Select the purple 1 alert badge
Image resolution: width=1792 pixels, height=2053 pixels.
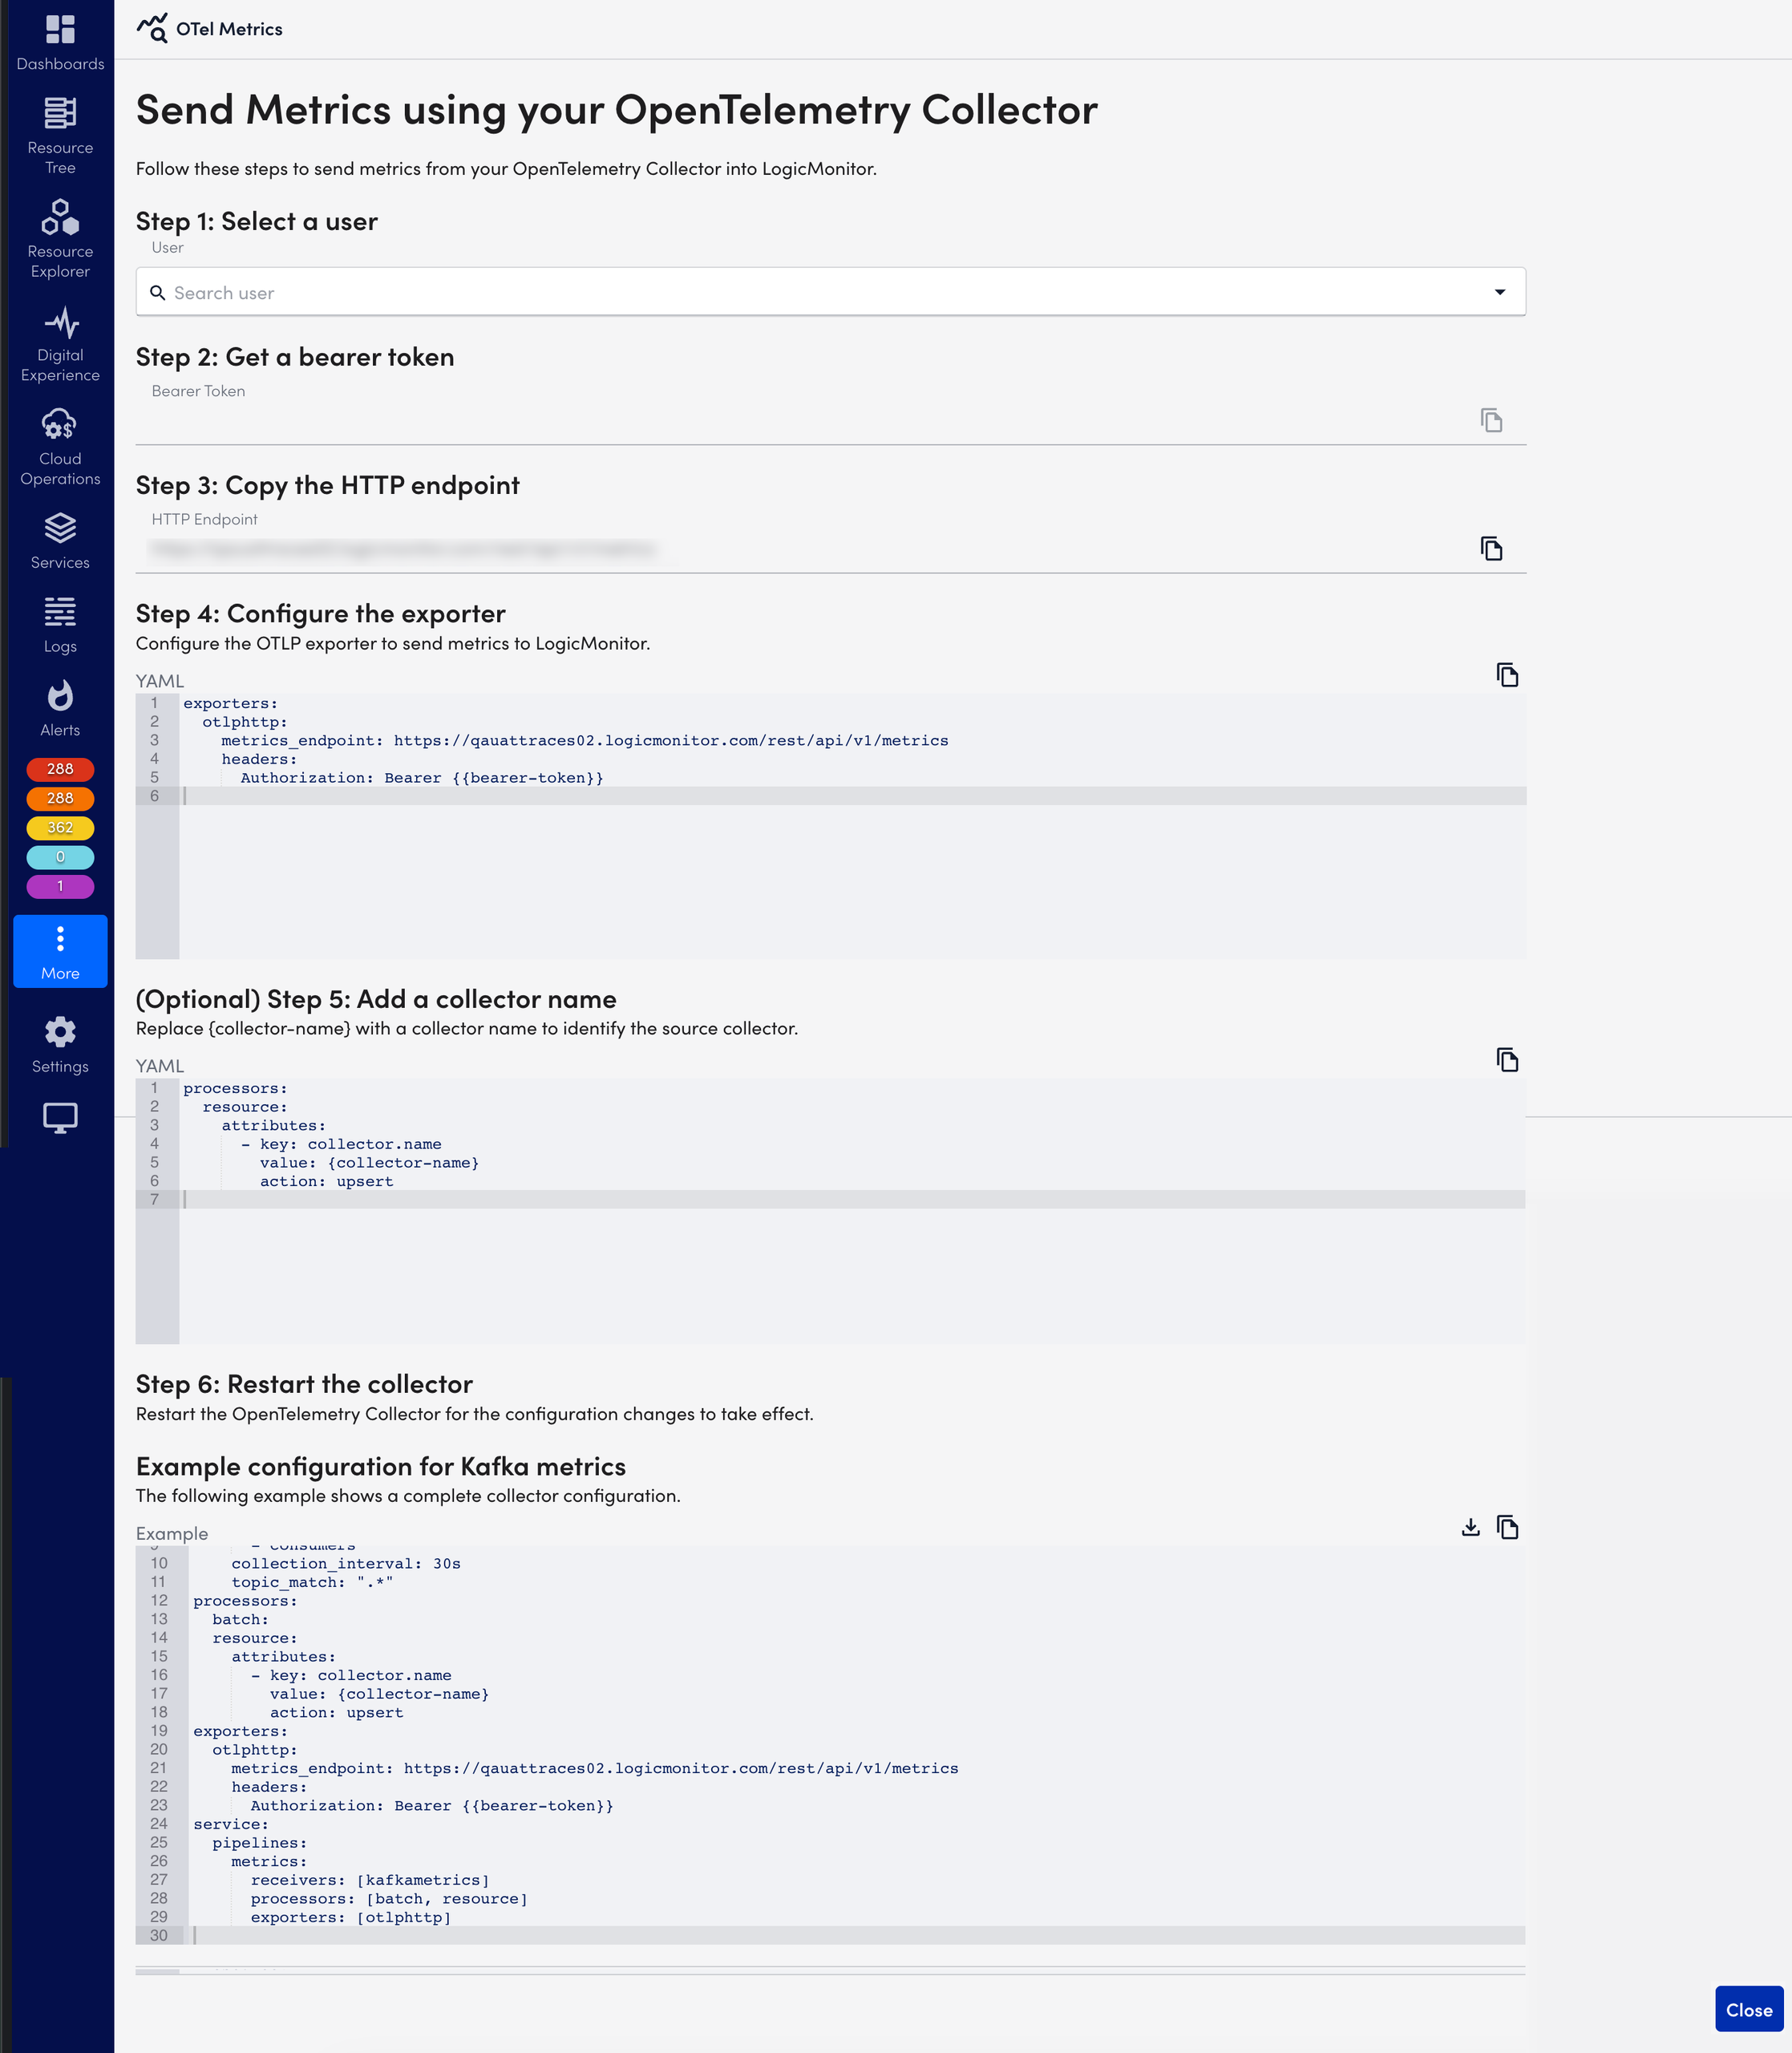60,886
